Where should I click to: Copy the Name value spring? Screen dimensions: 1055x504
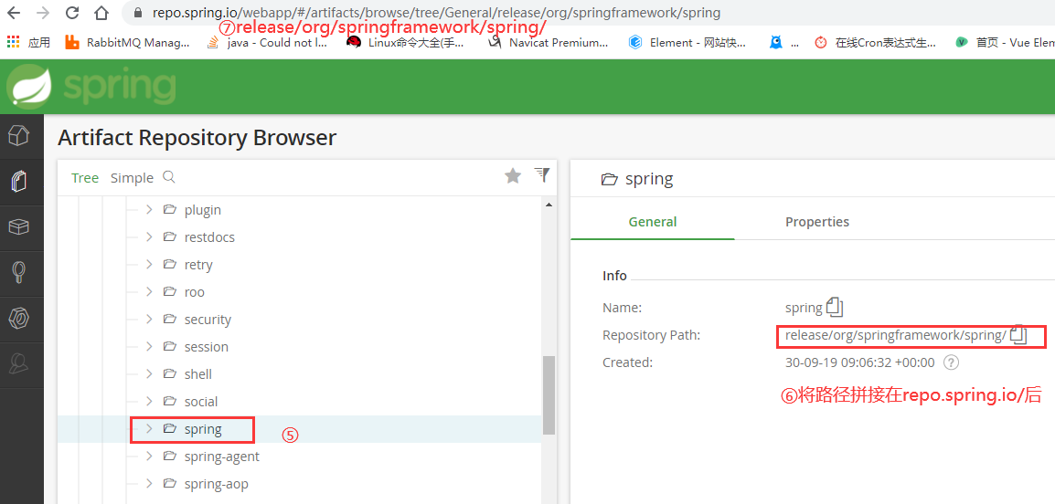[835, 307]
